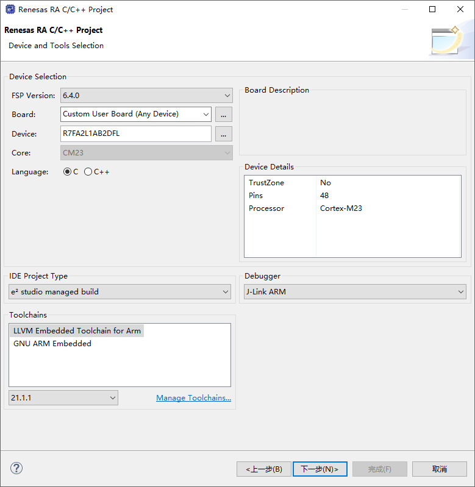Click the 上一步(B) back button
475x487 pixels.
tap(264, 469)
